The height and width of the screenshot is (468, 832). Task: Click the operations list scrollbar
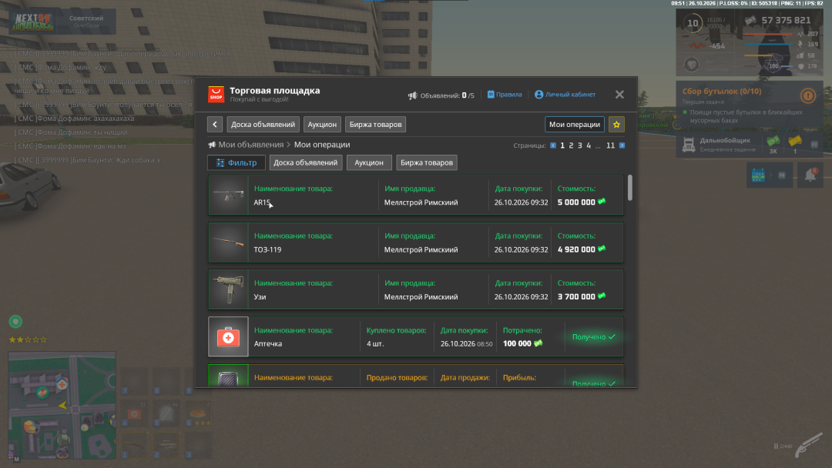pyautogui.click(x=630, y=188)
